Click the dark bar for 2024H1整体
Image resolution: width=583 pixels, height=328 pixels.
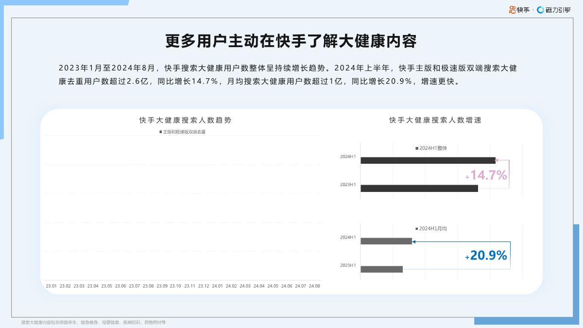(x=428, y=159)
